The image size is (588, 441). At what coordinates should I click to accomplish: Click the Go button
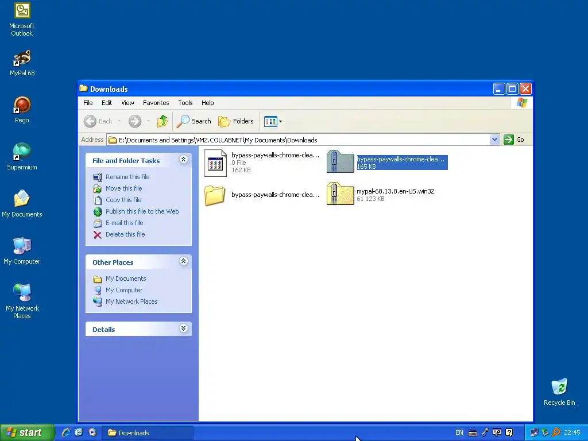pos(514,140)
